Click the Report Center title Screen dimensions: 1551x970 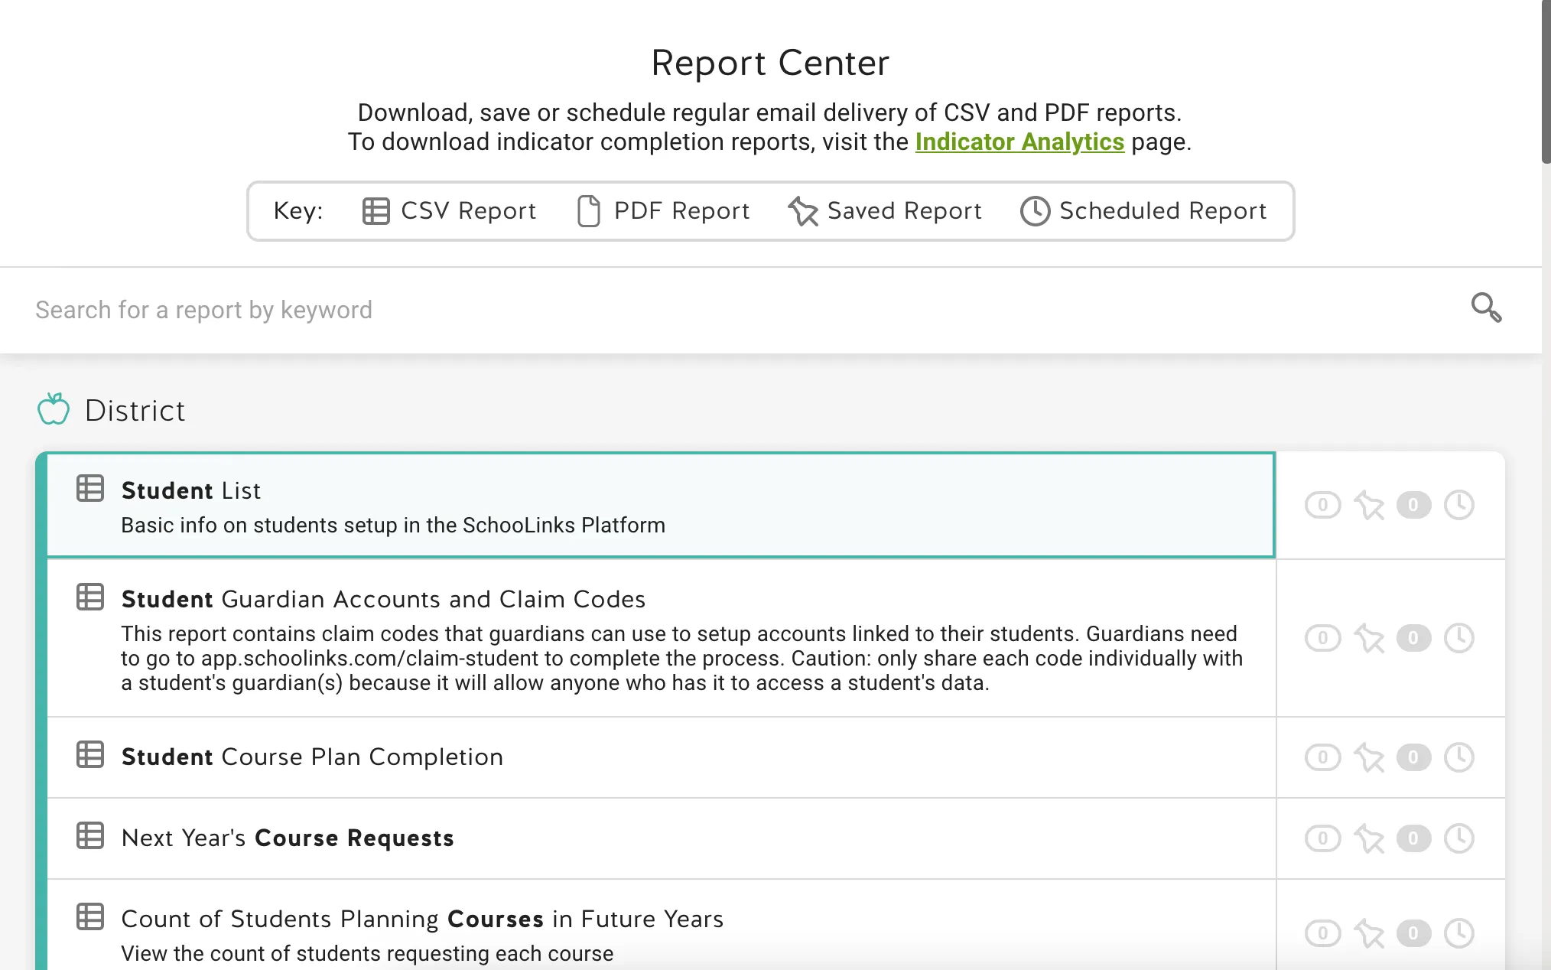click(770, 63)
